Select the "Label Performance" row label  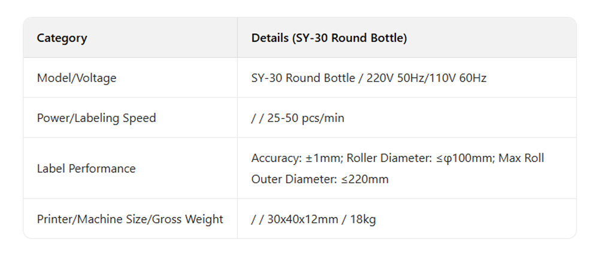(x=86, y=169)
